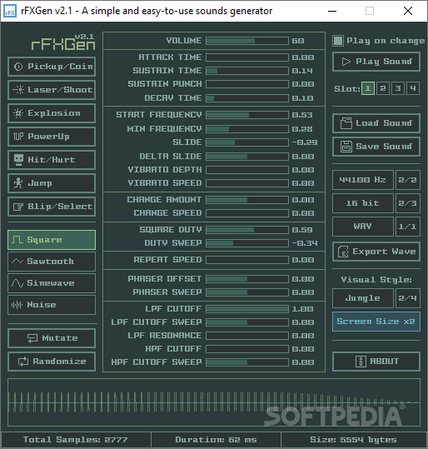428x449 pixels.
Task: Adjust the SQUARE DUTY slider
Action: click(x=247, y=230)
